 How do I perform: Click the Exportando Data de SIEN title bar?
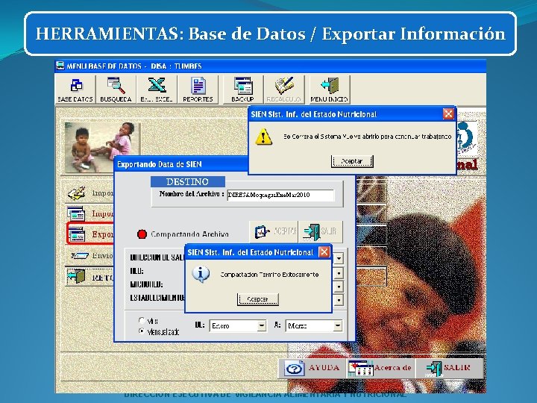181,164
